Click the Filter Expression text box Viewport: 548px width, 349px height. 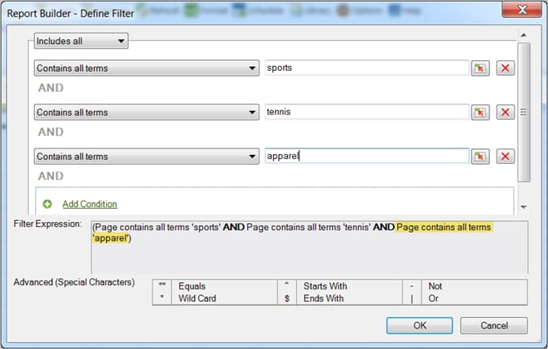[310, 247]
